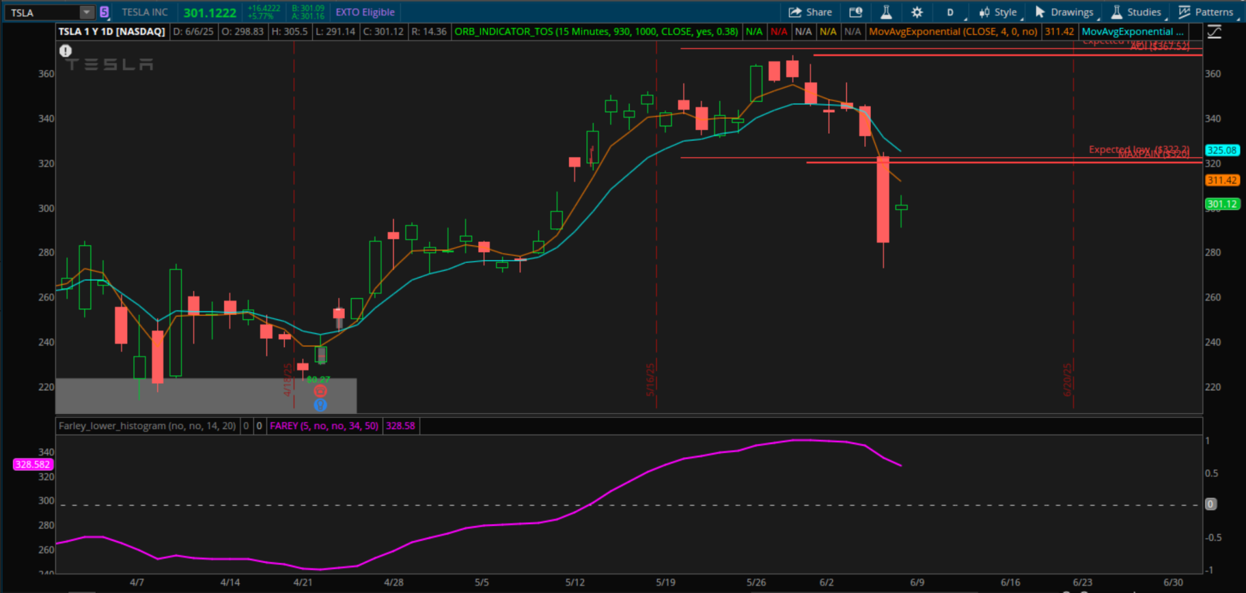
Task: Click the orange 311.42 EMA value in header
Action: (1060, 31)
